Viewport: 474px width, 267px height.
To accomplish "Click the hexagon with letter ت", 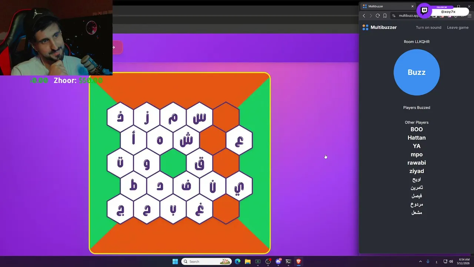I will pyautogui.click(x=120, y=163).
